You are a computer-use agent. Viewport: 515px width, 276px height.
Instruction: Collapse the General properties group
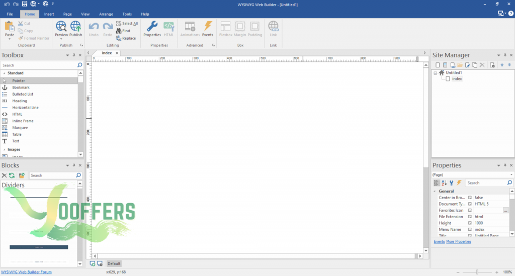[435, 192]
